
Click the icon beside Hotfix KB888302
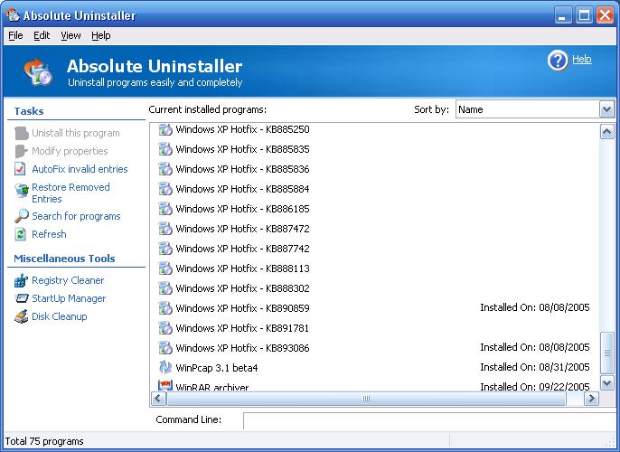165,288
